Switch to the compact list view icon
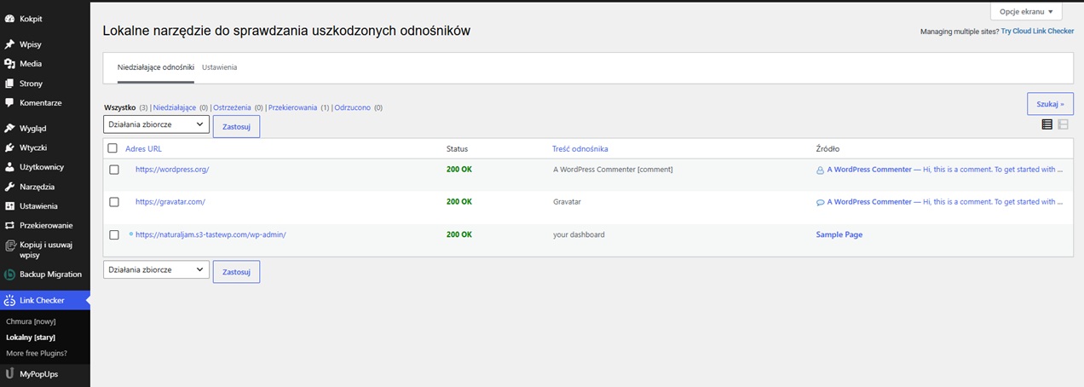1084x387 pixels. click(1047, 124)
